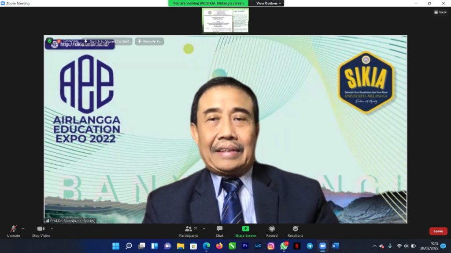Stop the video camera
Image resolution: width=451 pixels, height=253 pixels.
click(41, 229)
